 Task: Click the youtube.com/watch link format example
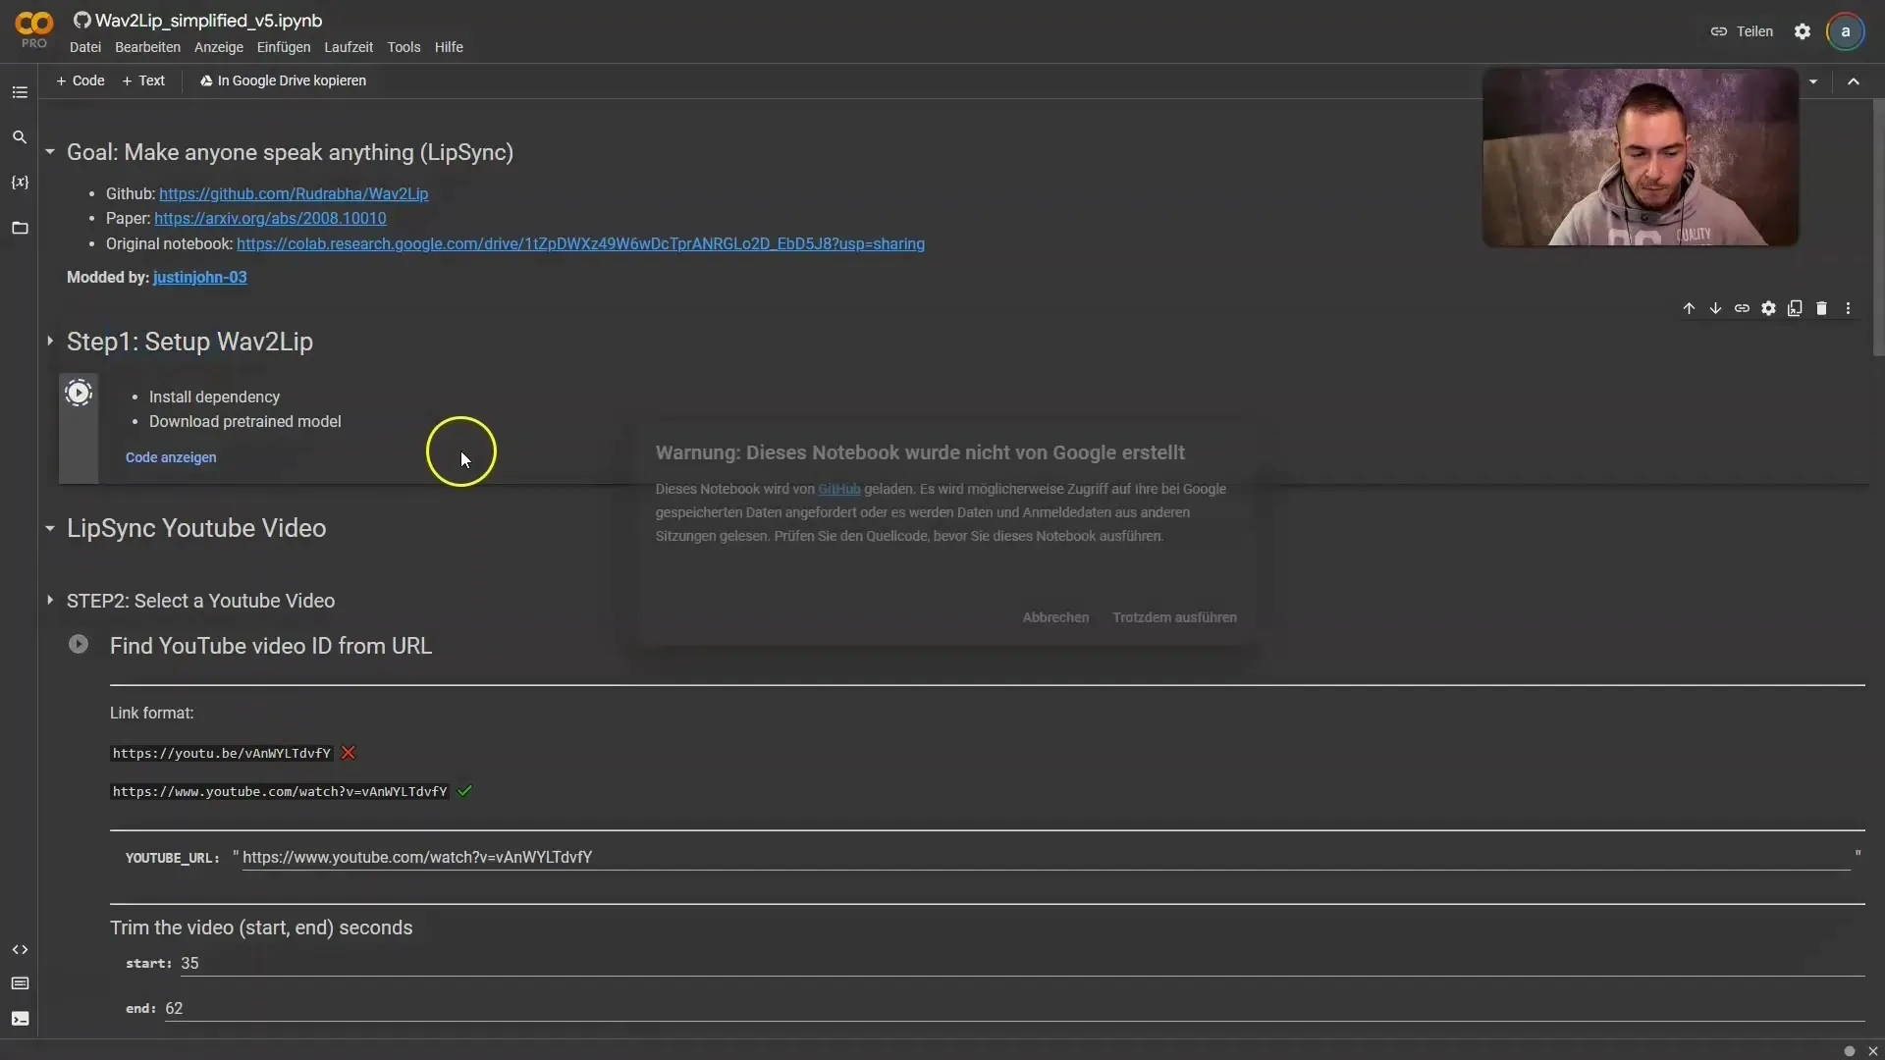(x=280, y=791)
